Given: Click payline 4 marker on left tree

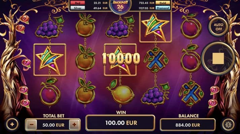Looking at the screenshot, I should point(25,19).
